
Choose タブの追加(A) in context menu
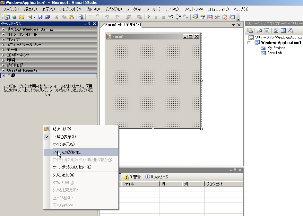[81, 175]
